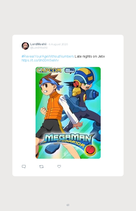The width and height of the screenshot is (136, 211).
Task: Click the reply speech bubble icon
Action: 24,167
